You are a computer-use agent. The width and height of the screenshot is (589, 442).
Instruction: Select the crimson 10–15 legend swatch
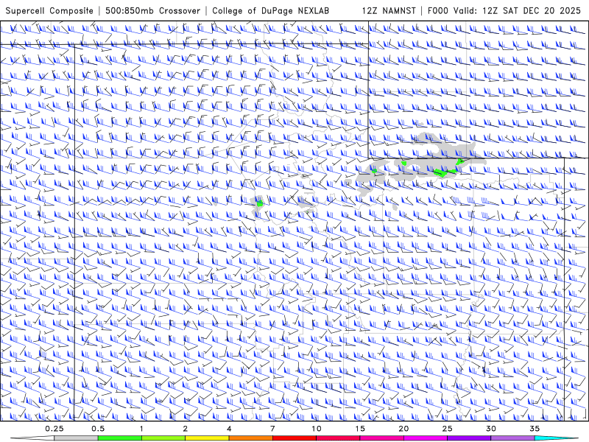click(338, 438)
